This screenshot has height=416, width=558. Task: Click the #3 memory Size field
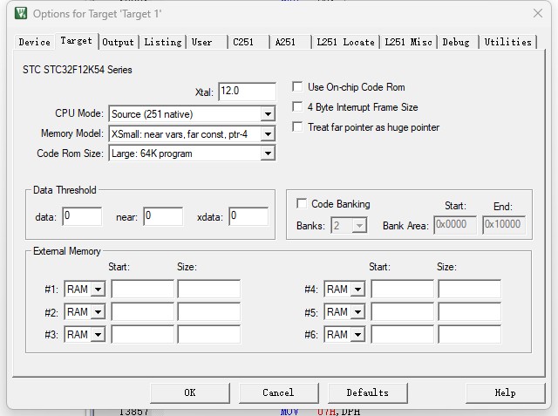209,335
